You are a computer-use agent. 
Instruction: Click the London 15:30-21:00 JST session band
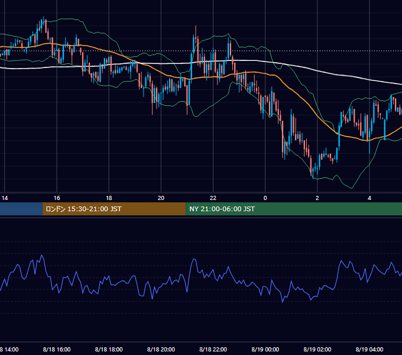[114, 209]
